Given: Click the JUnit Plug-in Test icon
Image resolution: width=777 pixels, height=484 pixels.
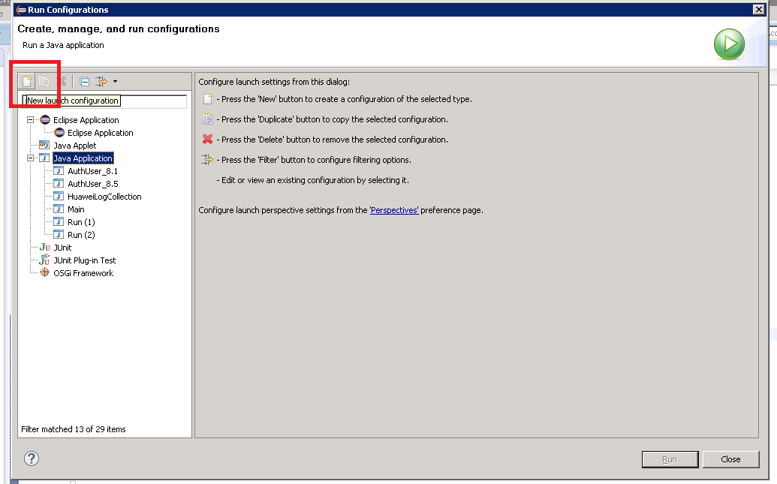Looking at the screenshot, I should coord(44,260).
